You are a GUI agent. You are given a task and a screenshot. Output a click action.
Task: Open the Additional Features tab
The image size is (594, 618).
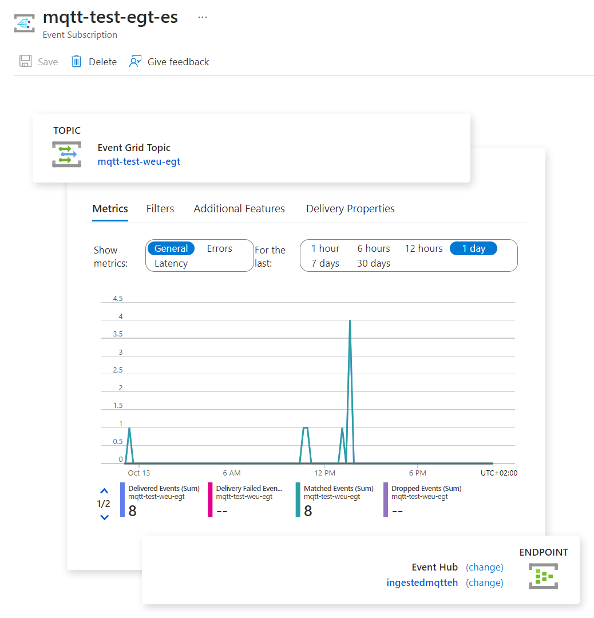(239, 209)
